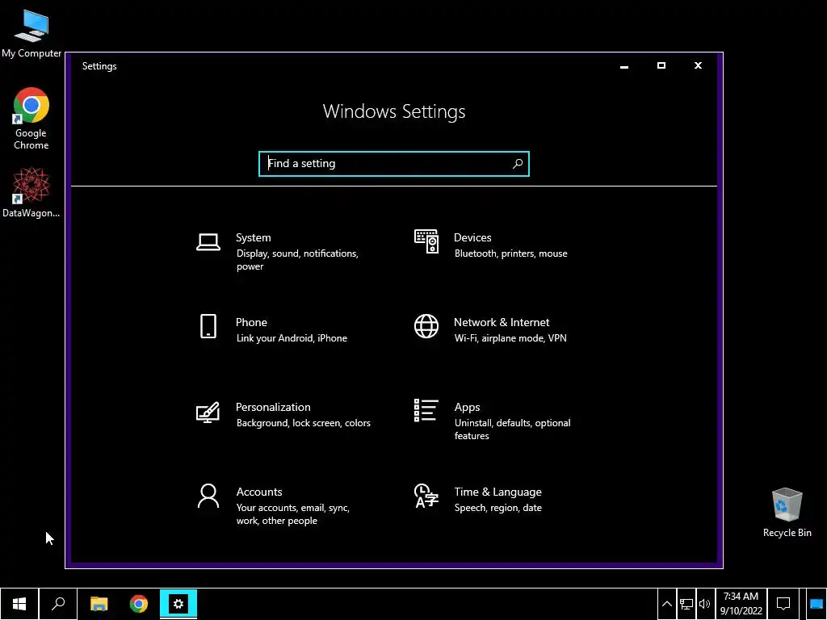Open taskbar search magnifier

pyautogui.click(x=58, y=604)
